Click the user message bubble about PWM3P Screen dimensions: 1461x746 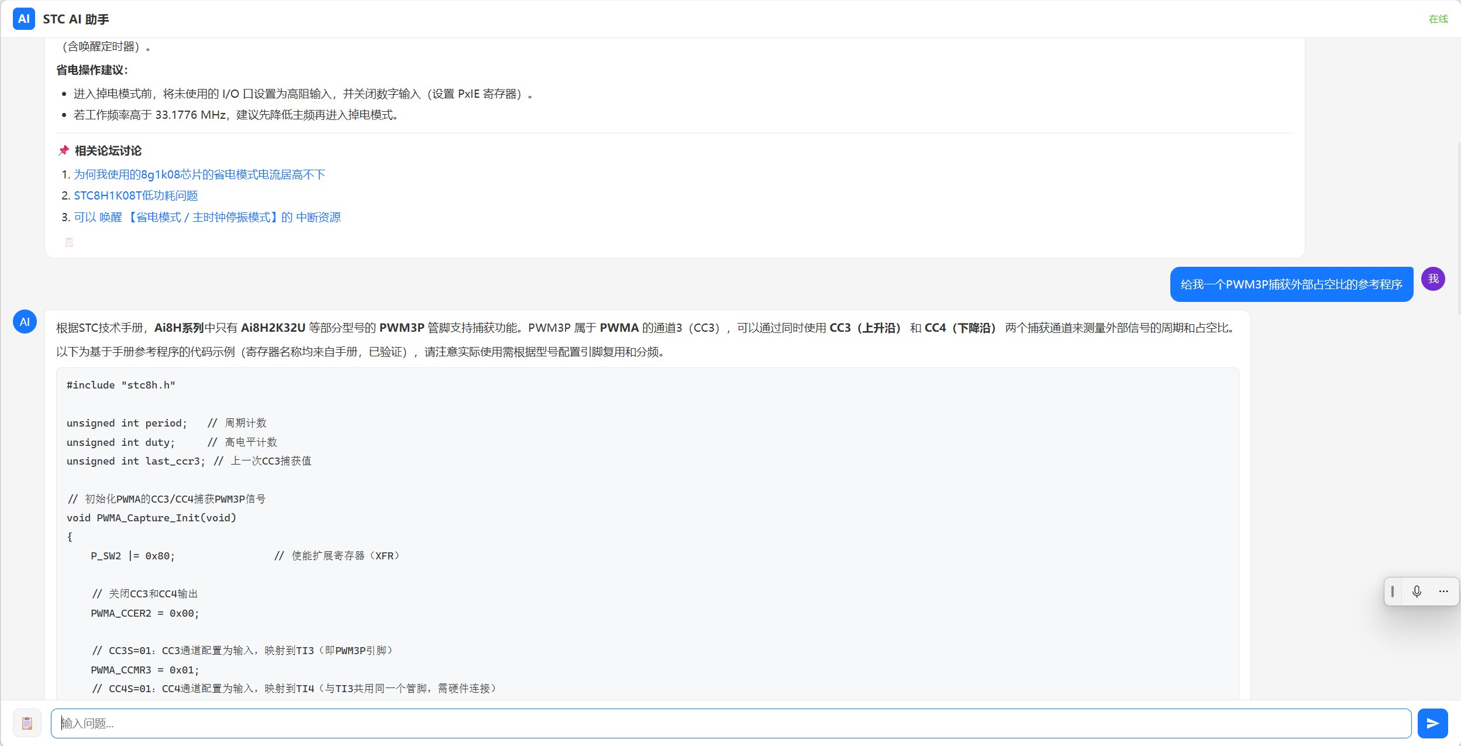click(x=1291, y=285)
